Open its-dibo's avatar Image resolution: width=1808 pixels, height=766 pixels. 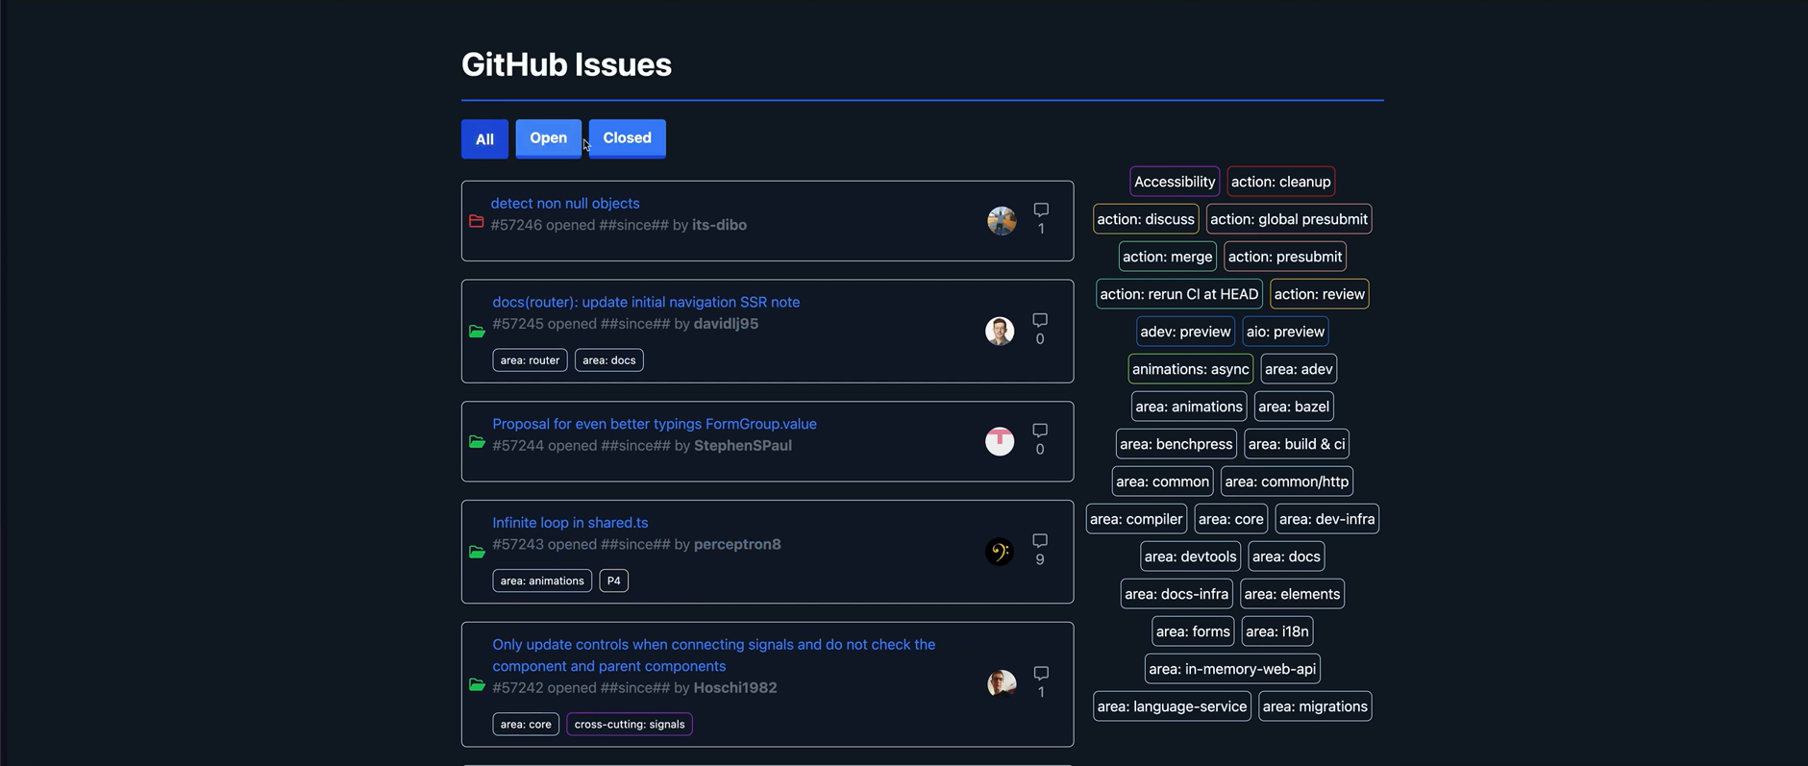tap(1002, 221)
